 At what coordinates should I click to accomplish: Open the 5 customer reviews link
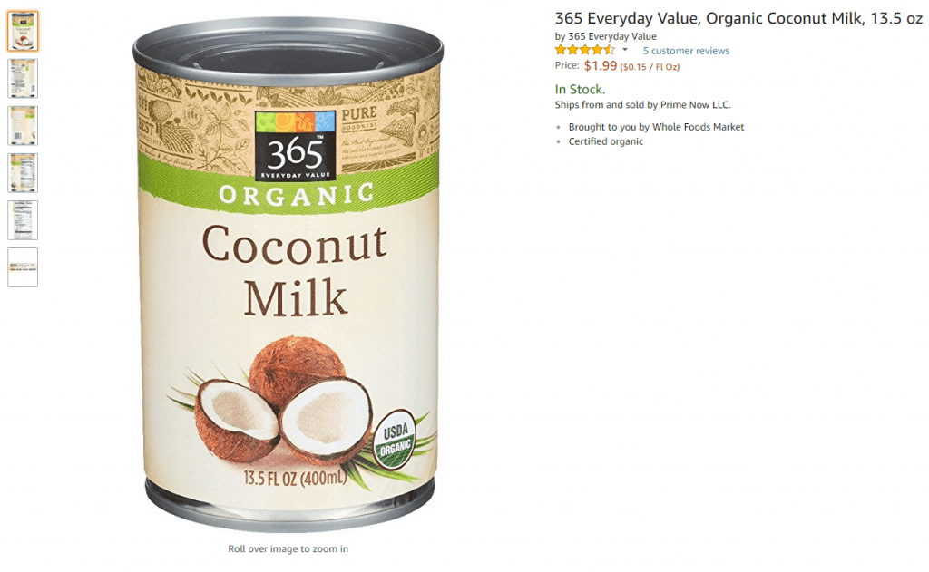pos(686,51)
